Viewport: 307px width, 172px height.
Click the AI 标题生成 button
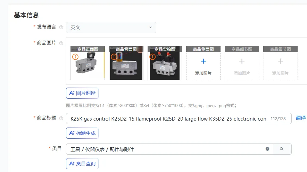click(x=82, y=133)
